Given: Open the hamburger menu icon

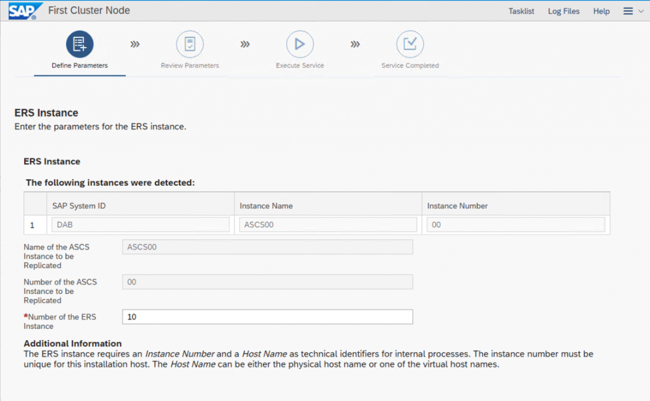Looking at the screenshot, I should (x=628, y=11).
